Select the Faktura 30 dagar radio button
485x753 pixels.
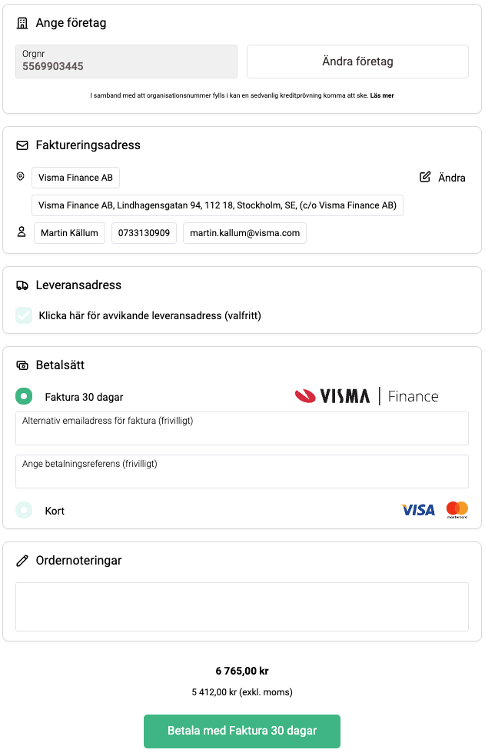(24, 397)
